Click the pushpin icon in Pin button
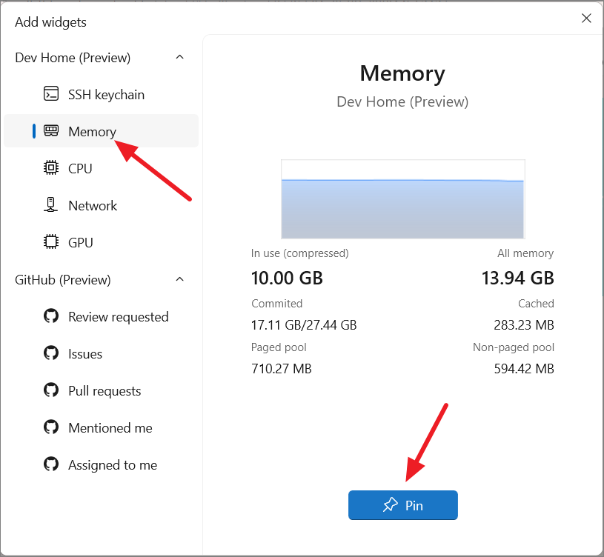 pos(391,504)
